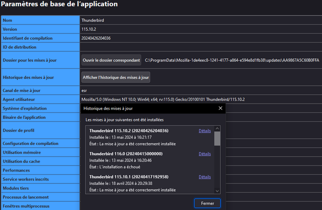Screen dimensions: 322x210
Task: Click the Thunderbird 115.10.1 update entry title
Action: pos(129,177)
